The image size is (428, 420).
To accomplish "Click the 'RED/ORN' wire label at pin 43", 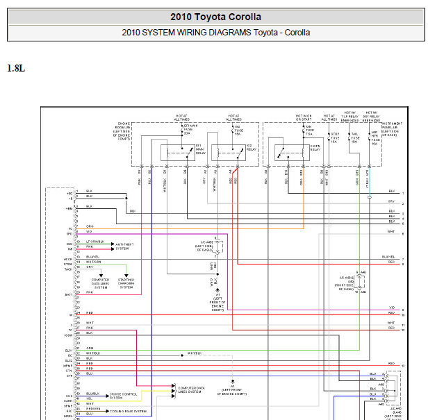I will [93, 409].
